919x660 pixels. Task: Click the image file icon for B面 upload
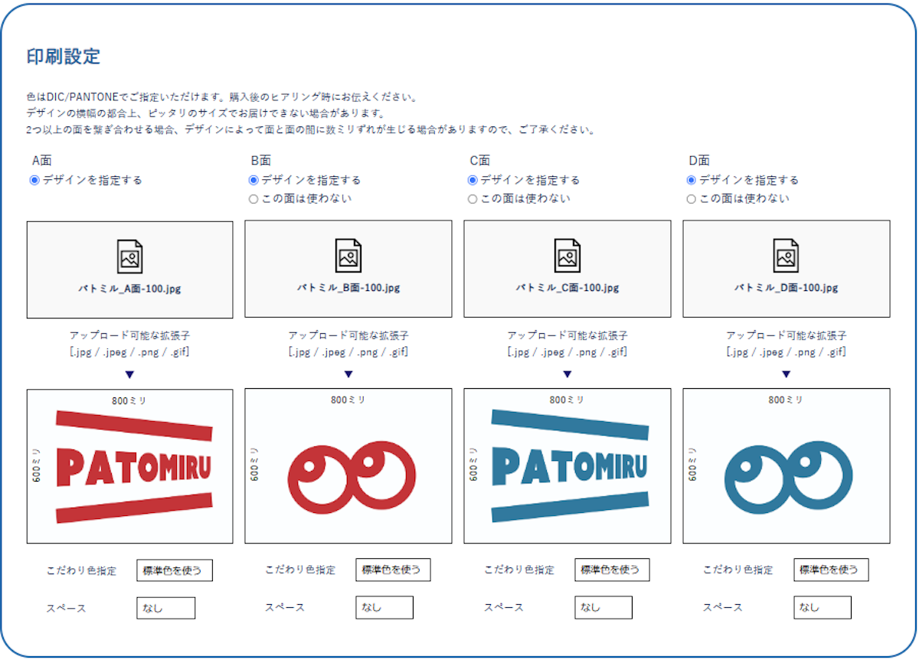(348, 256)
